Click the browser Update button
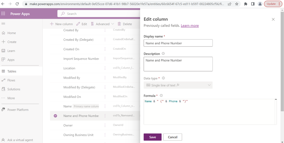The height and width of the screenshot is (143, 284). [273, 4]
